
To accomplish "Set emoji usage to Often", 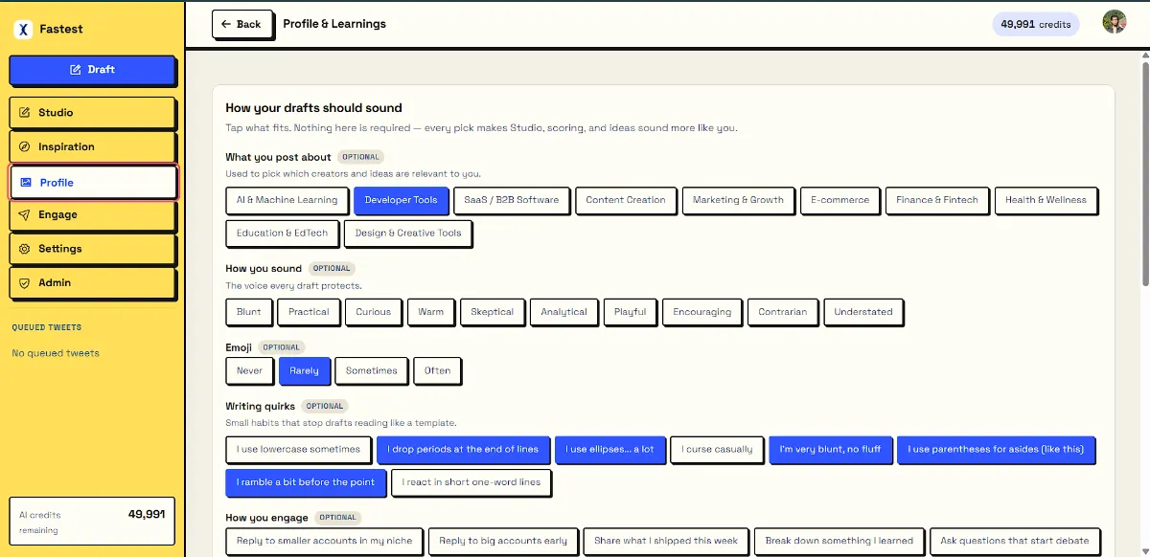I will 437,371.
